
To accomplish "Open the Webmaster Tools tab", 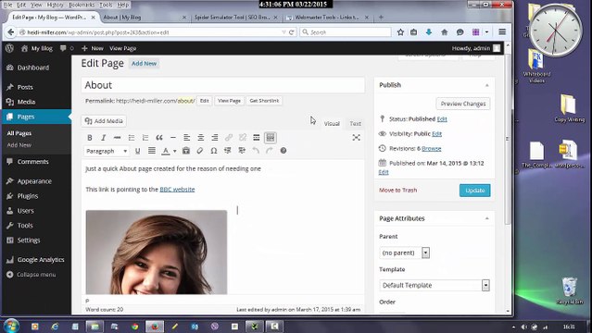I will point(327,18).
